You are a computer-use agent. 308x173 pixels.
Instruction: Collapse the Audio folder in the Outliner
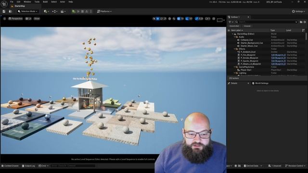point(234,37)
